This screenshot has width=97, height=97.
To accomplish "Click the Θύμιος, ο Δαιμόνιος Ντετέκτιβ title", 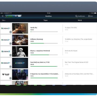I will coord(40,51).
